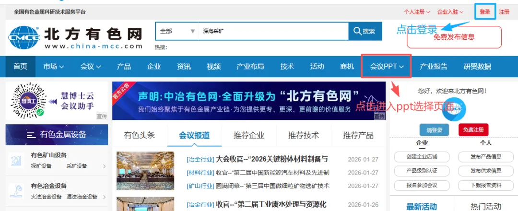Switch to the 会议报道 tab
Screen dimensions: 518x211
pos(194,135)
